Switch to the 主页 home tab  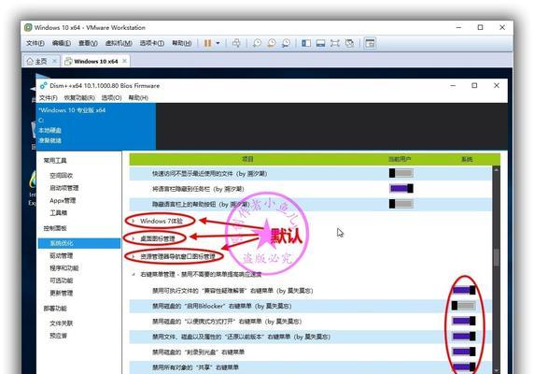[41, 62]
